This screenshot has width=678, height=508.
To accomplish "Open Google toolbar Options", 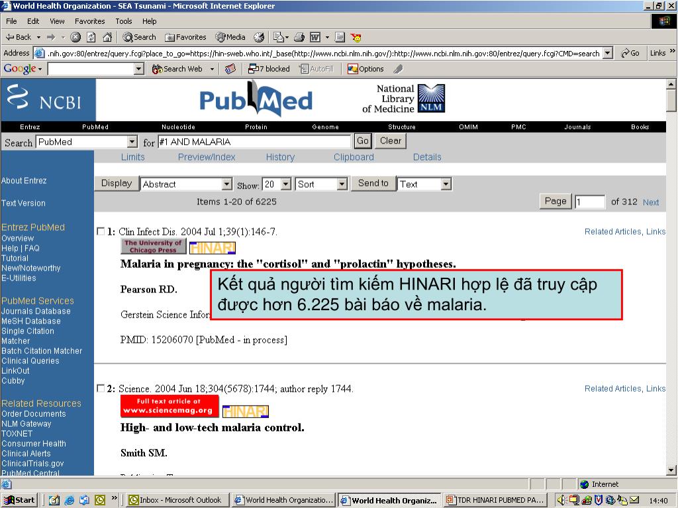I will click(365, 69).
